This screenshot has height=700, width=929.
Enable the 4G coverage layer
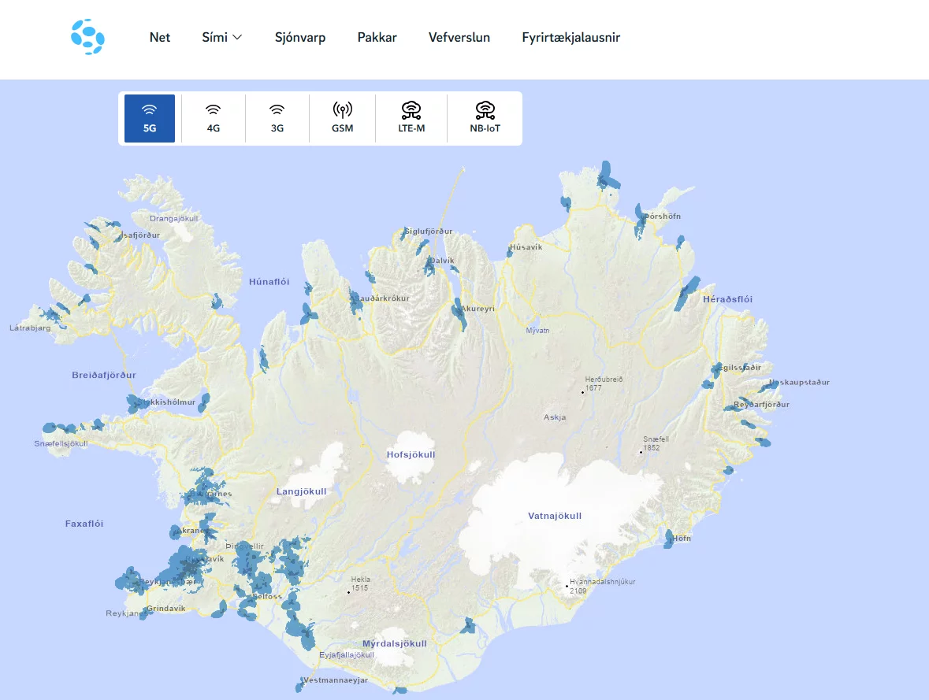[213, 117]
